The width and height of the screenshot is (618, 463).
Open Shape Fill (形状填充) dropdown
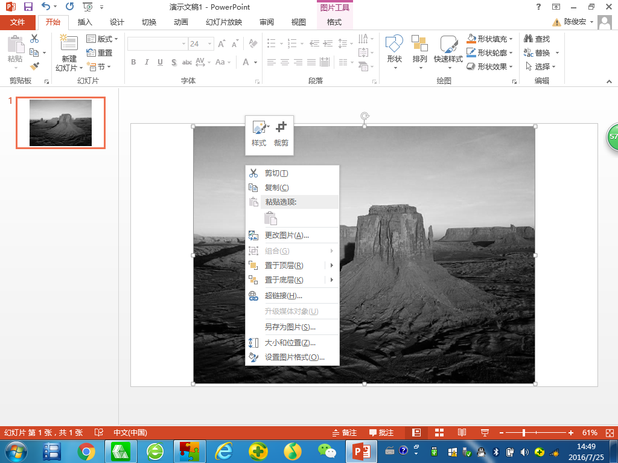[x=489, y=39]
